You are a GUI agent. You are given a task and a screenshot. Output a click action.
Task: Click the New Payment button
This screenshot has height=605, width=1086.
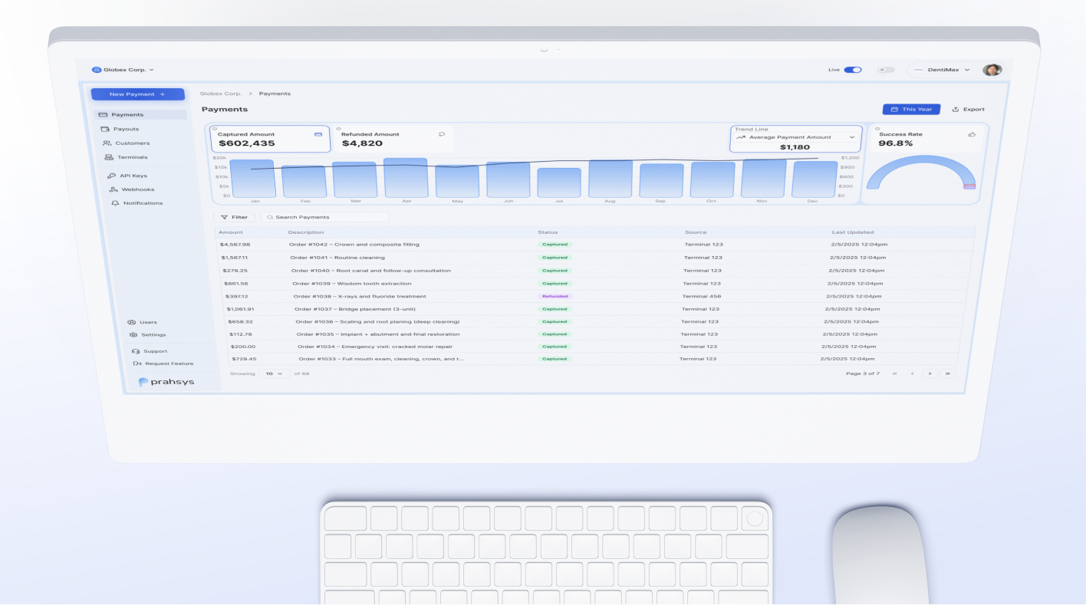[x=137, y=94]
